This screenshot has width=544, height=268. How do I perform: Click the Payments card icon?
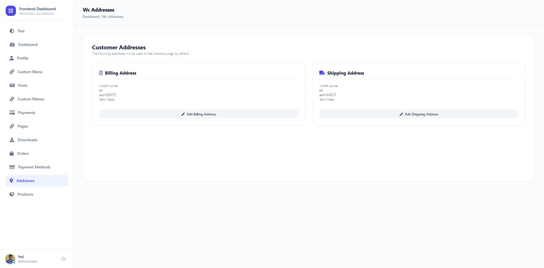[12, 113]
